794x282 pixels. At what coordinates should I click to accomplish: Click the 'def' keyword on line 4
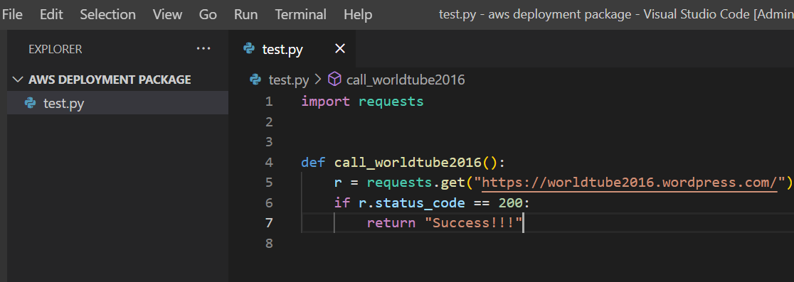tap(314, 162)
